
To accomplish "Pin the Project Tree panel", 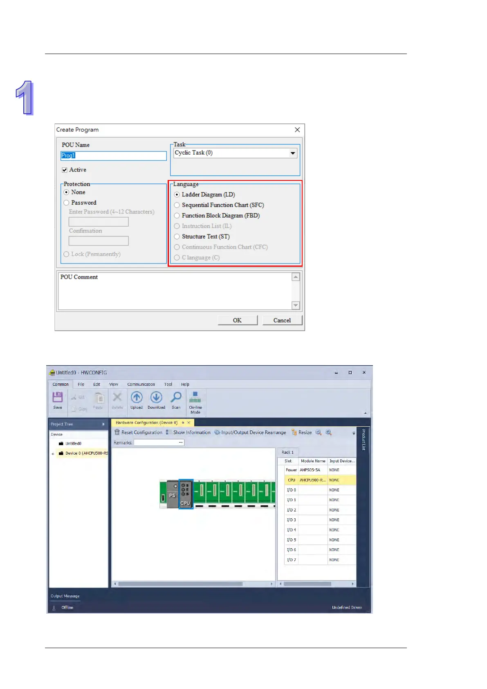I will coord(103,424).
